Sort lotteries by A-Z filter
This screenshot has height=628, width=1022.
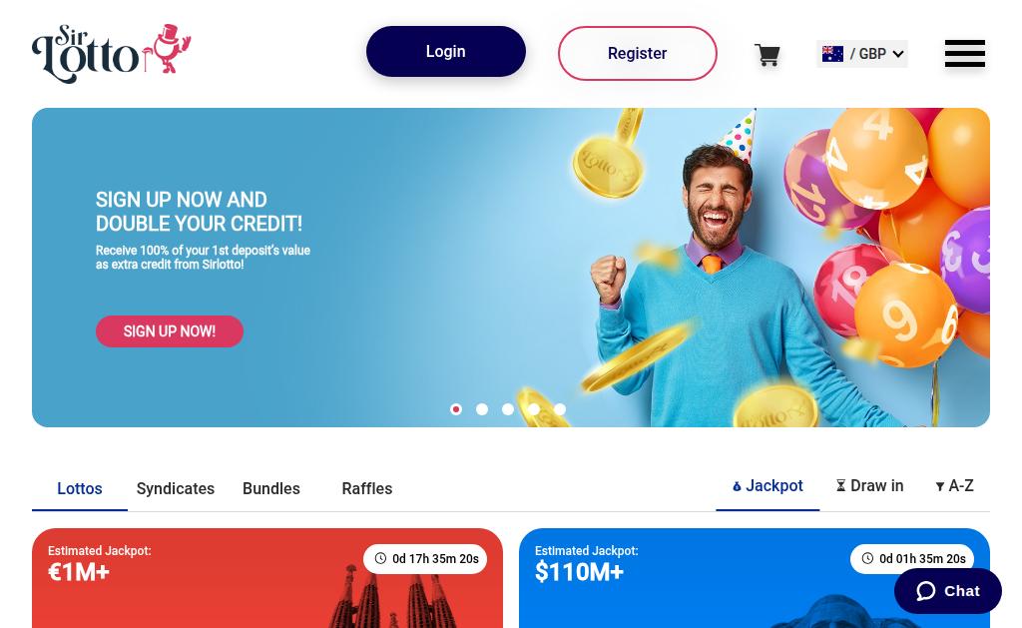954,486
